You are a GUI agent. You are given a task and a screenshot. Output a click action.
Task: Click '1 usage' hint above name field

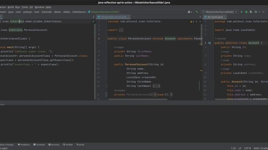click(x=225, y=52)
